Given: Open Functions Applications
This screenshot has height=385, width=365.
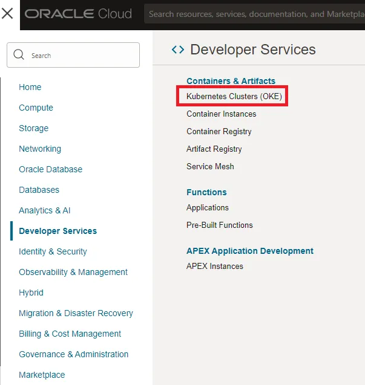Looking at the screenshot, I should pyautogui.click(x=208, y=208).
